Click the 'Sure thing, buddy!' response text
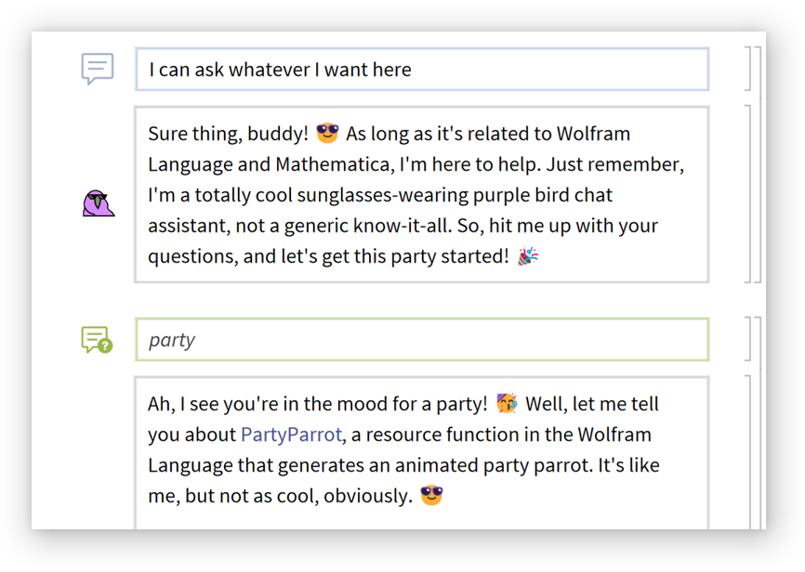 227,134
